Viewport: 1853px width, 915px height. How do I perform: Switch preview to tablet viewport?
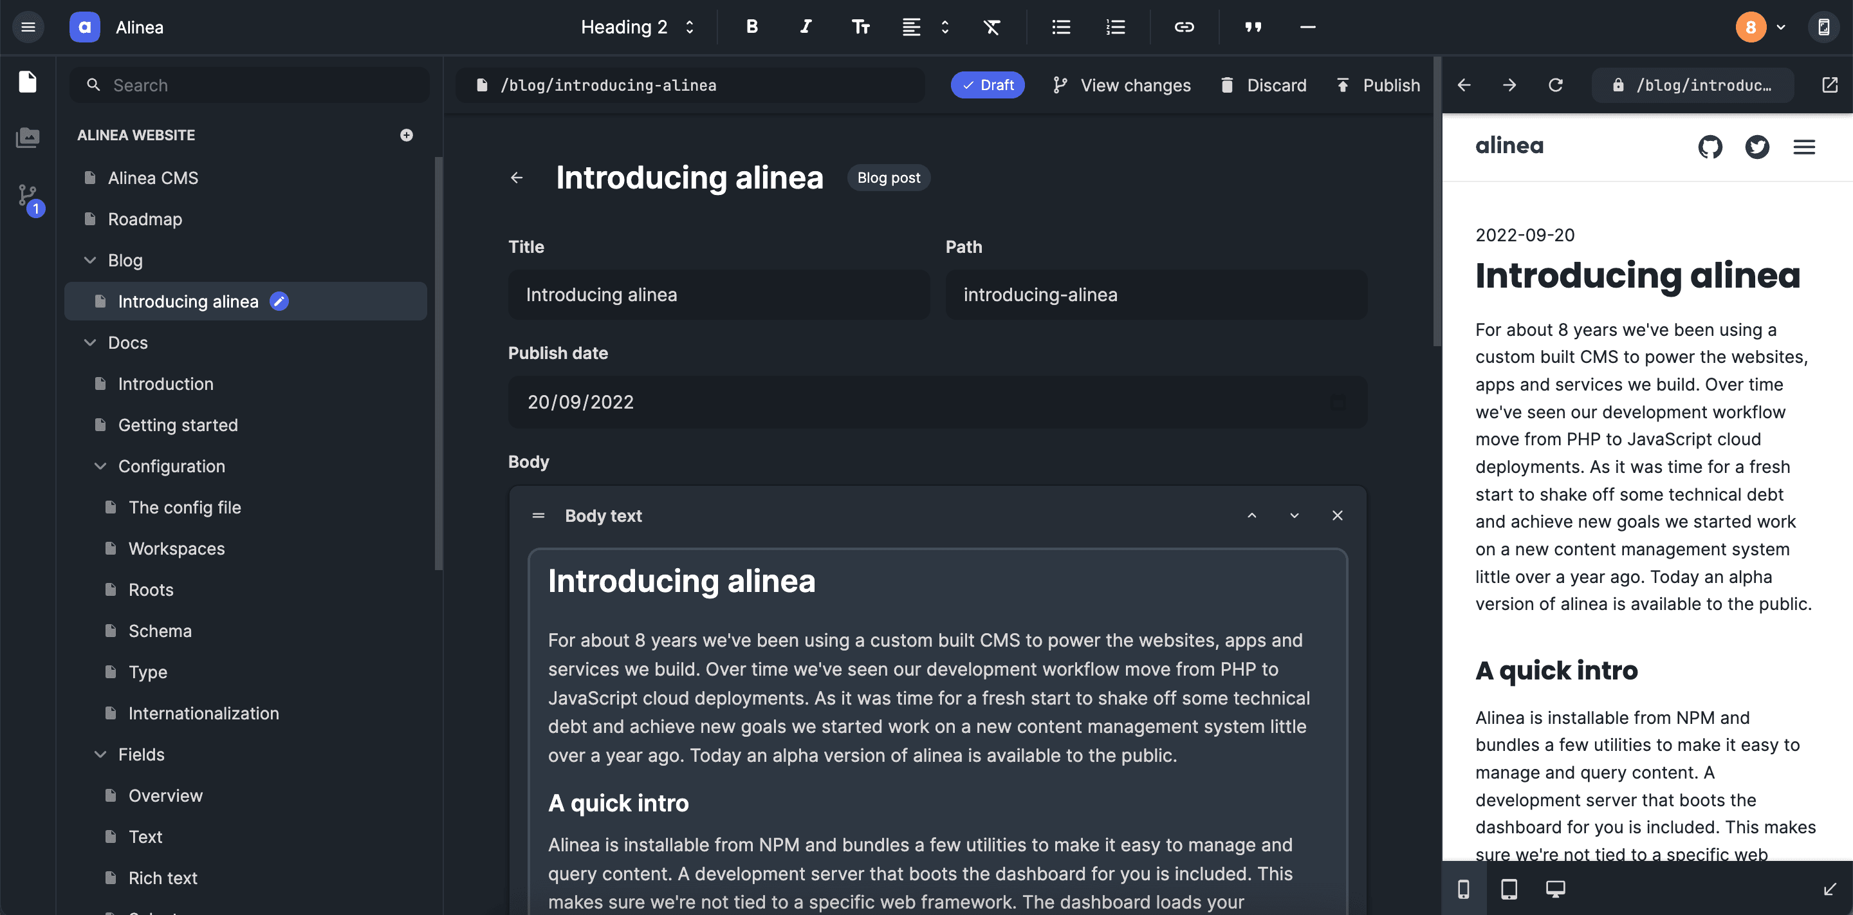tap(1509, 889)
